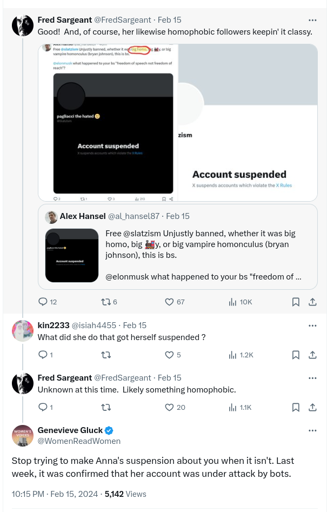Open @WomenReadWomen profile handle
This screenshot has height=512, width=327.
pos(79,441)
